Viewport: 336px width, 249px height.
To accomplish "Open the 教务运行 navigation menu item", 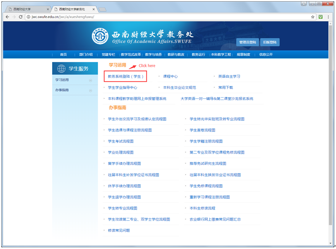I will click(x=198, y=55).
